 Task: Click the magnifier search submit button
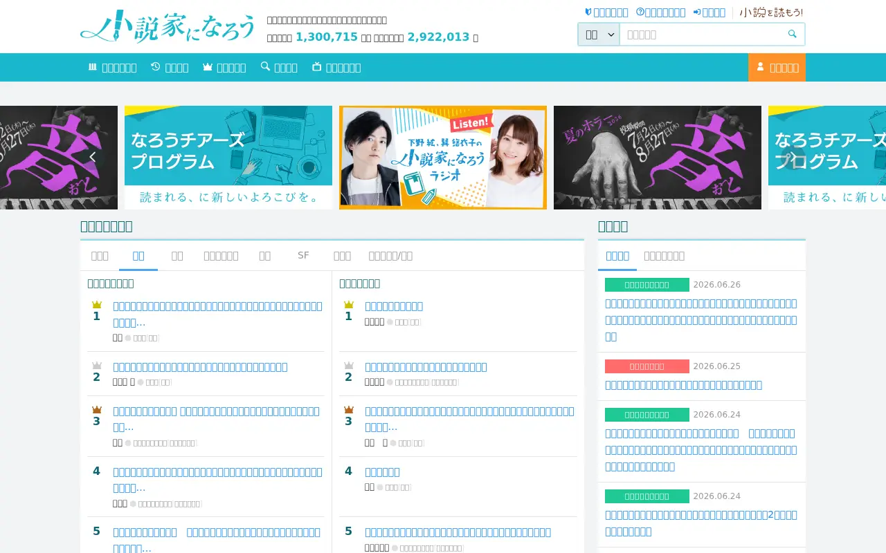[793, 35]
